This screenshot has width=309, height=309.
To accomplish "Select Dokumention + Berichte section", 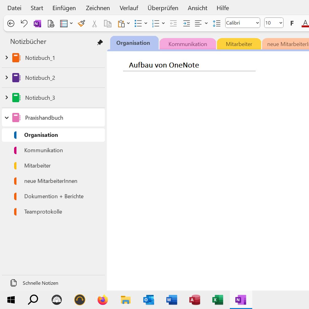I will [53, 196].
